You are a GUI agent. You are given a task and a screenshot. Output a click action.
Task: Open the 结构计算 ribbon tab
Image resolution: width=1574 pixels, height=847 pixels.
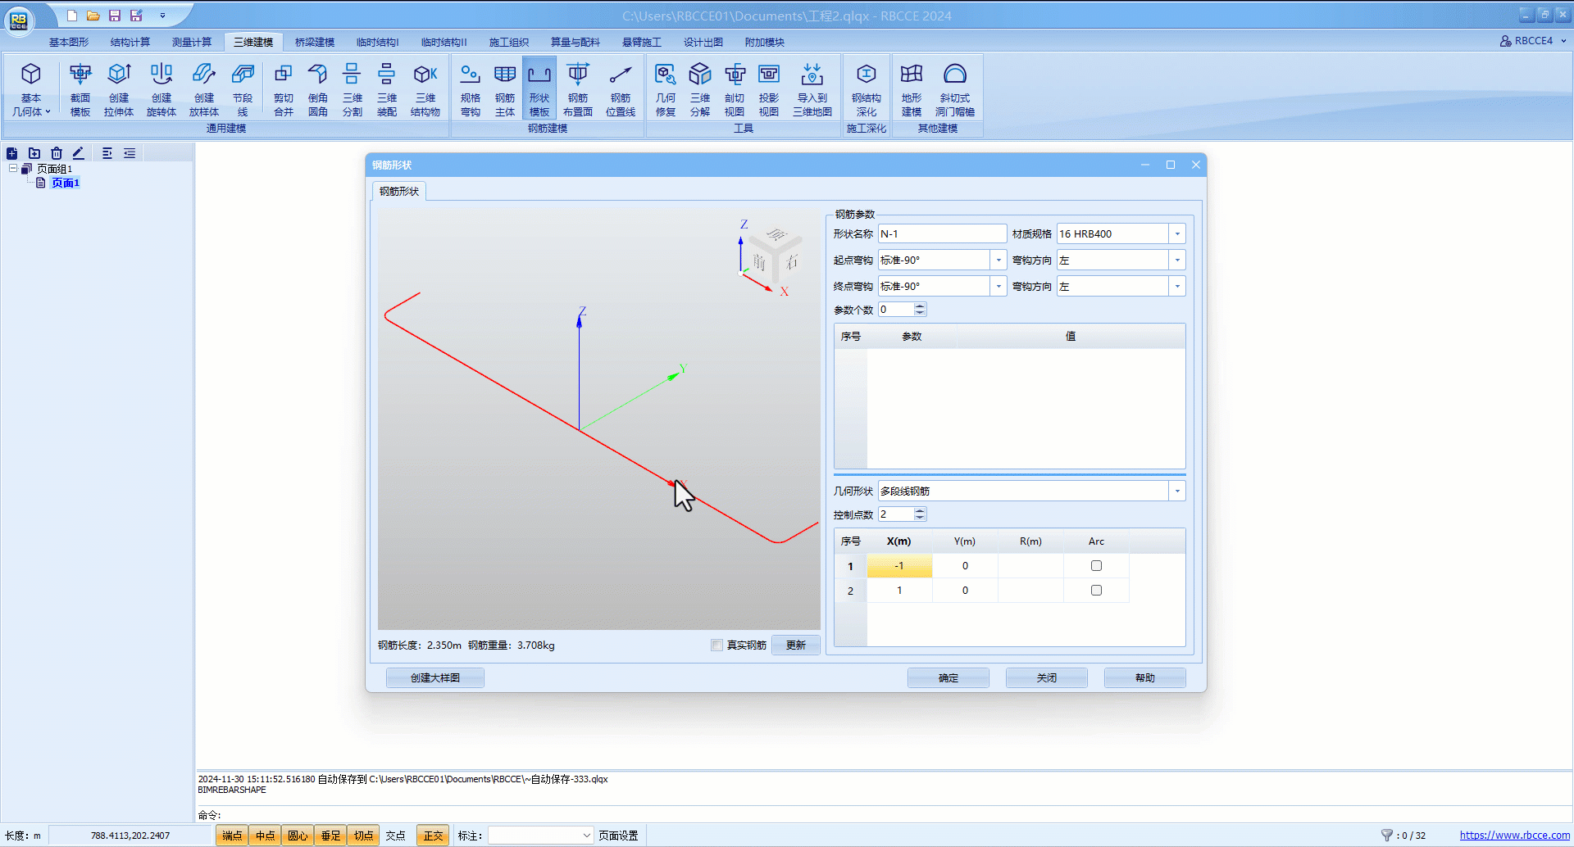click(x=130, y=43)
